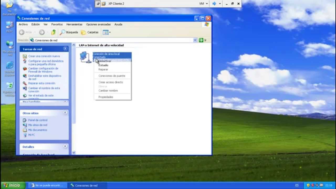Open the Herramientas menu
This screenshot has width=336, height=189.
click(x=74, y=24)
